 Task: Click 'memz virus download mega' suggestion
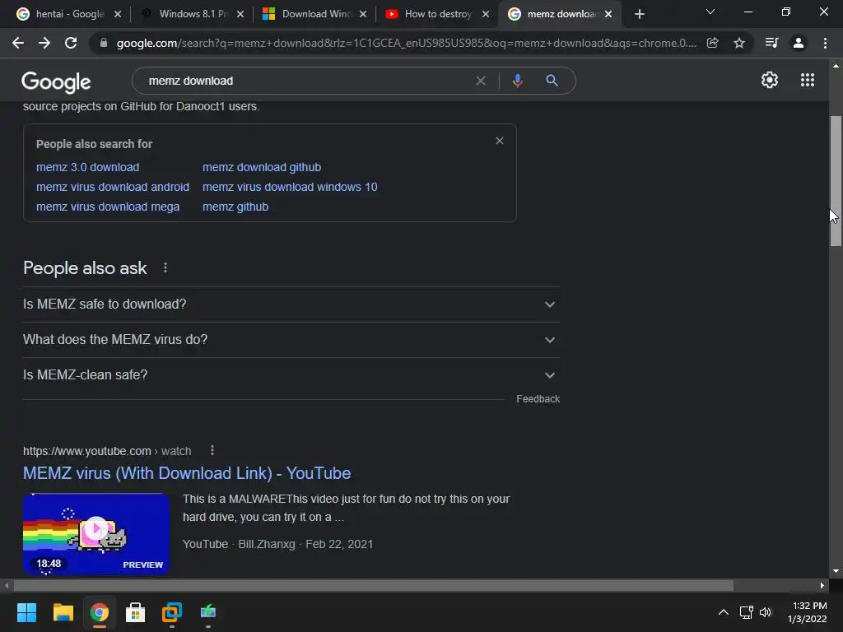click(108, 207)
